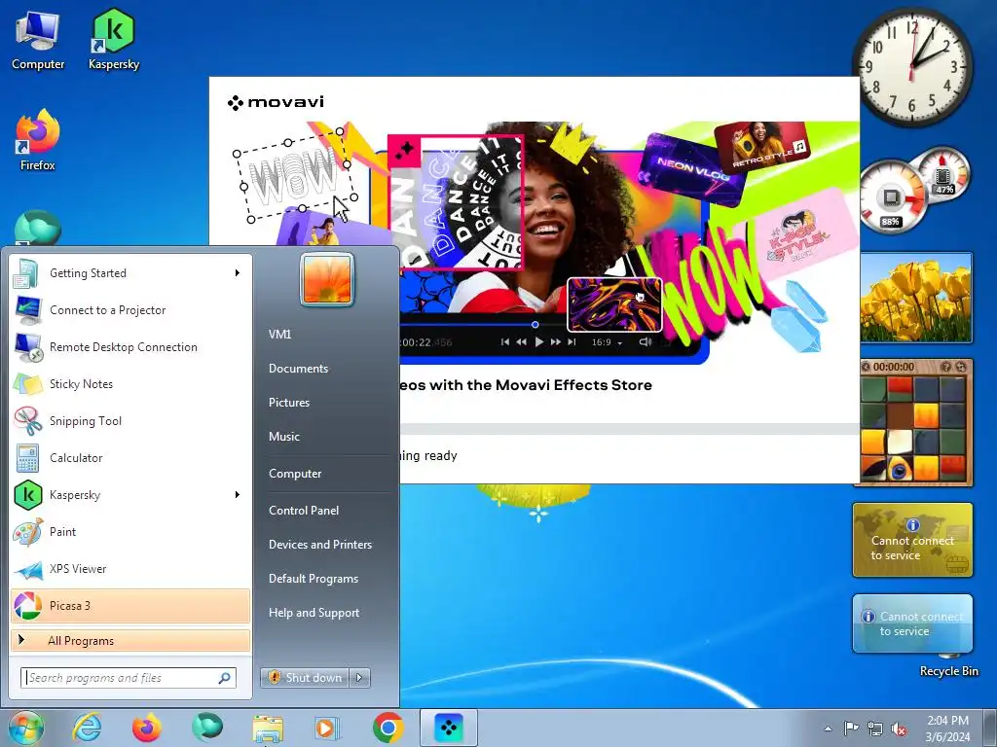
Task: Open Internet Explorer from the taskbar
Action: [87, 728]
